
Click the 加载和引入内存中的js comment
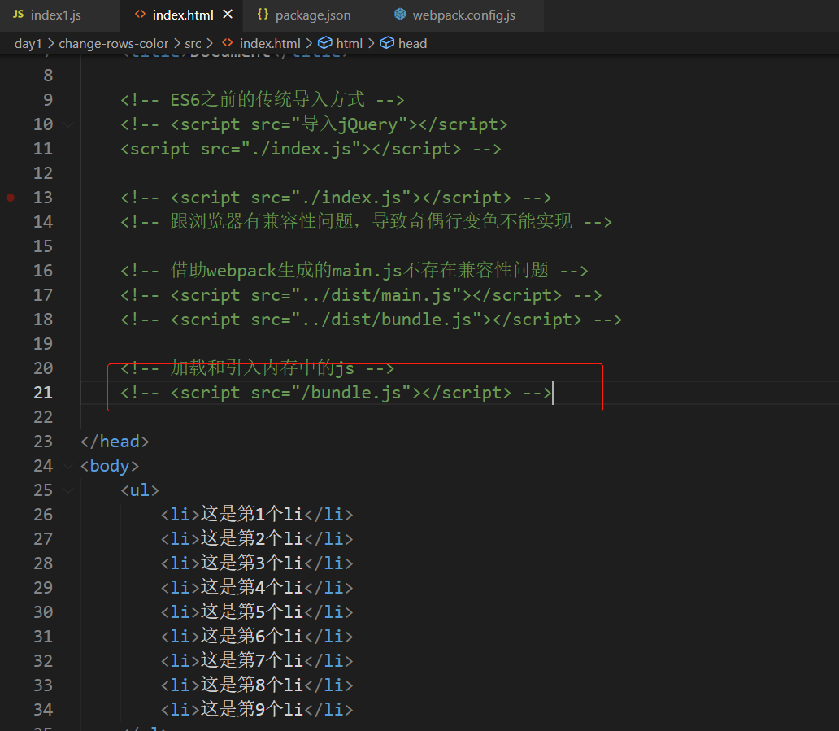pyautogui.click(x=258, y=368)
